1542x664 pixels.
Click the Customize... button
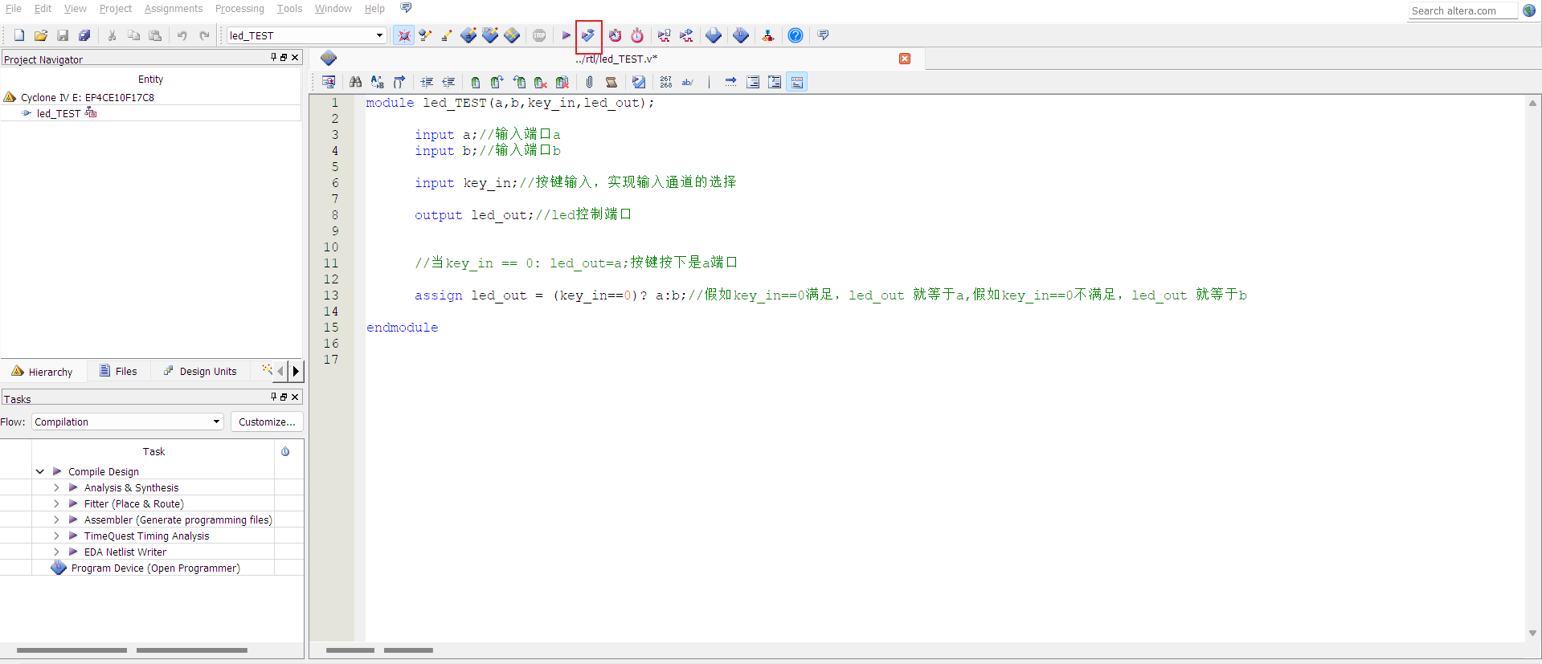267,422
